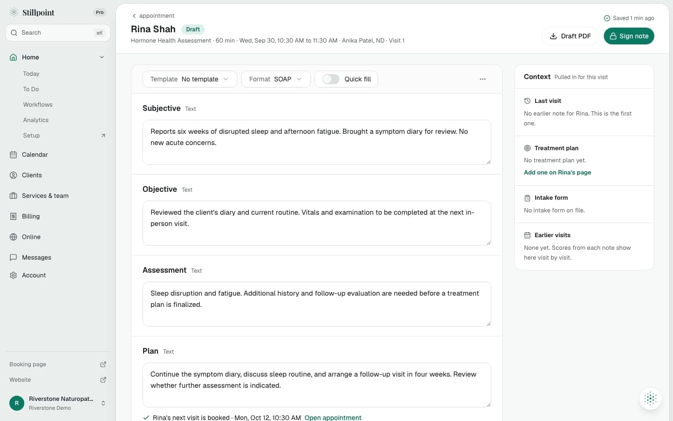
Task: Click the back chevron beside appointment
Action: click(134, 16)
